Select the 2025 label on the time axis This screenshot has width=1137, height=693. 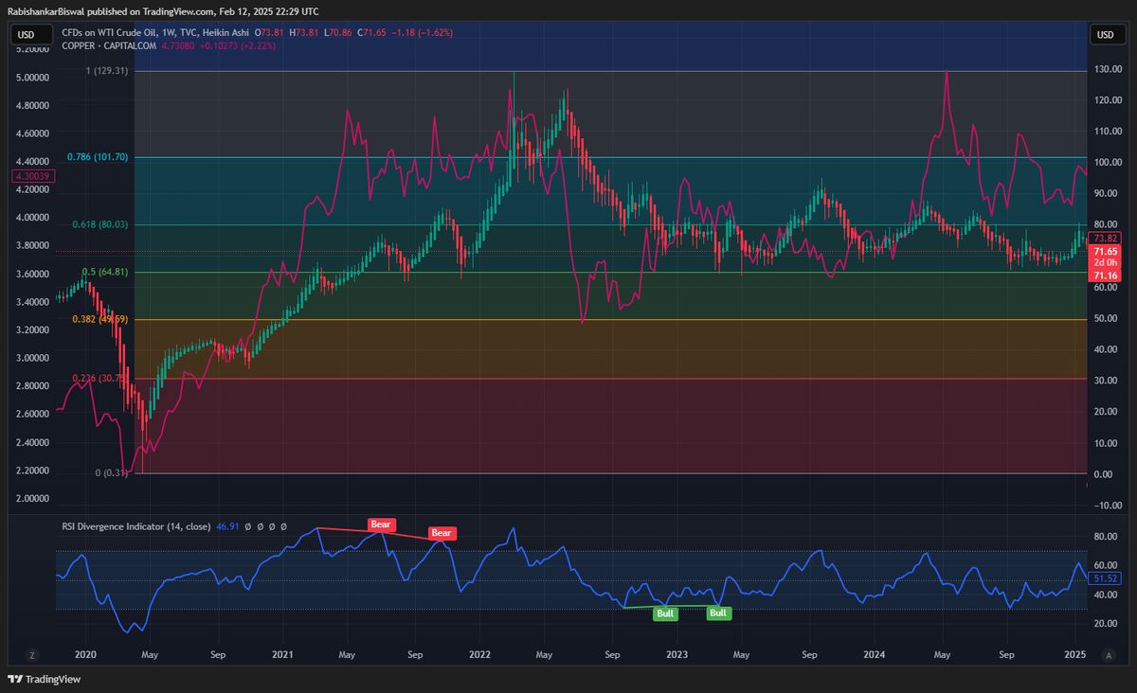(1077, 654)
